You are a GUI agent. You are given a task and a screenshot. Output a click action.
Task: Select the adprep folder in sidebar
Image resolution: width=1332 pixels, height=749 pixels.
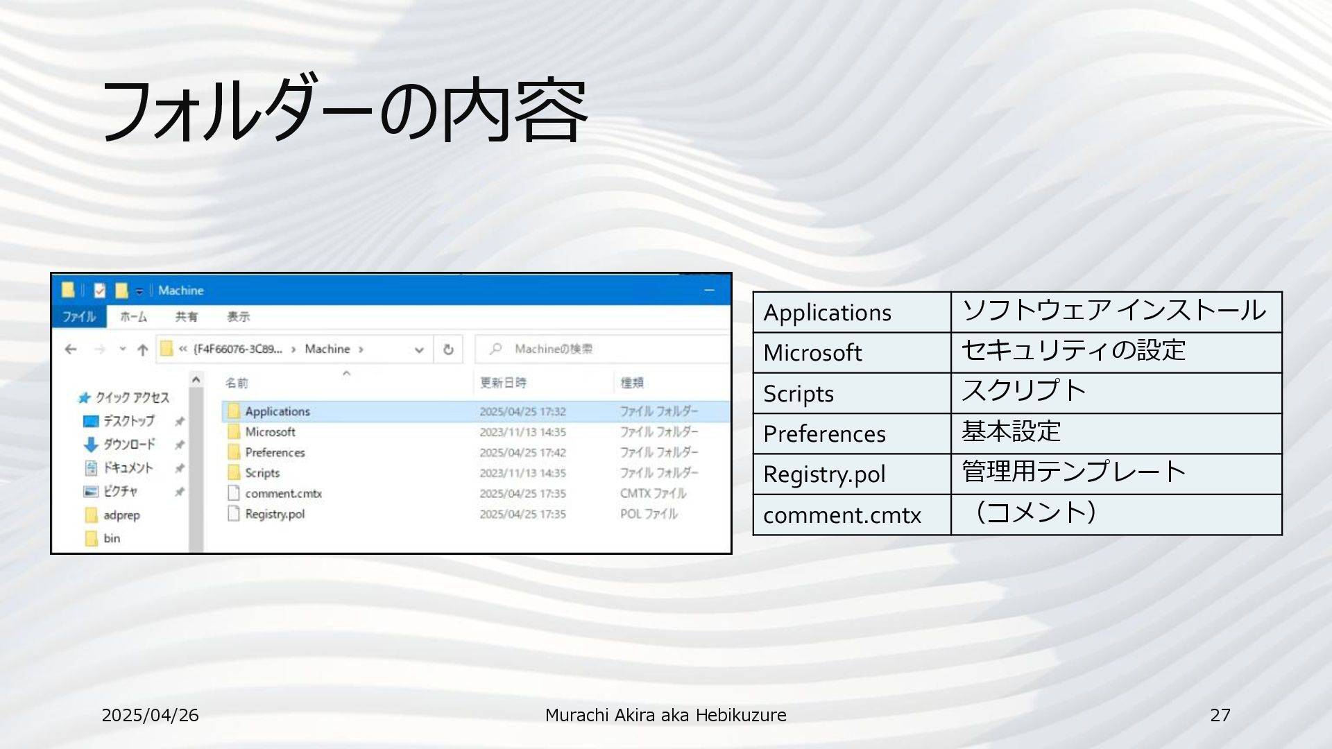(121, 515)
